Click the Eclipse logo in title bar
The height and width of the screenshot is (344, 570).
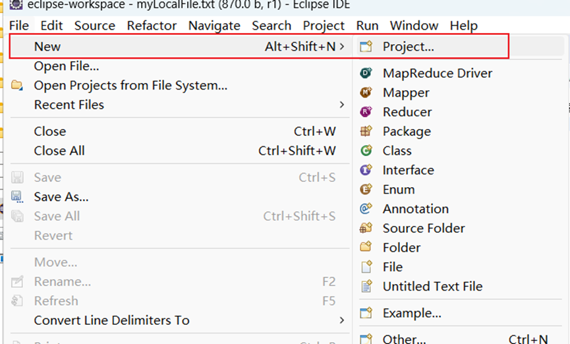coord(16,5)
